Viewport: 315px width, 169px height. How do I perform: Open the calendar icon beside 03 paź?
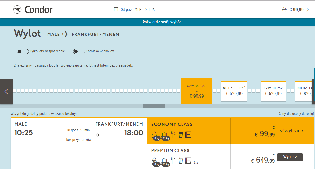[x=116, y=9]
